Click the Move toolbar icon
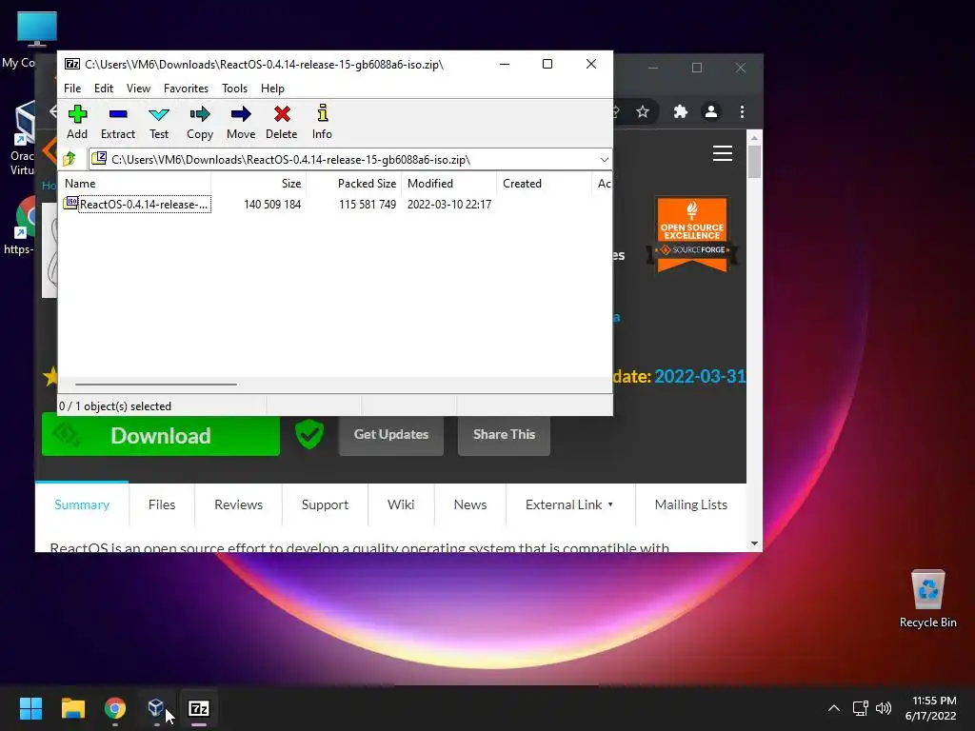 point(241,122)
